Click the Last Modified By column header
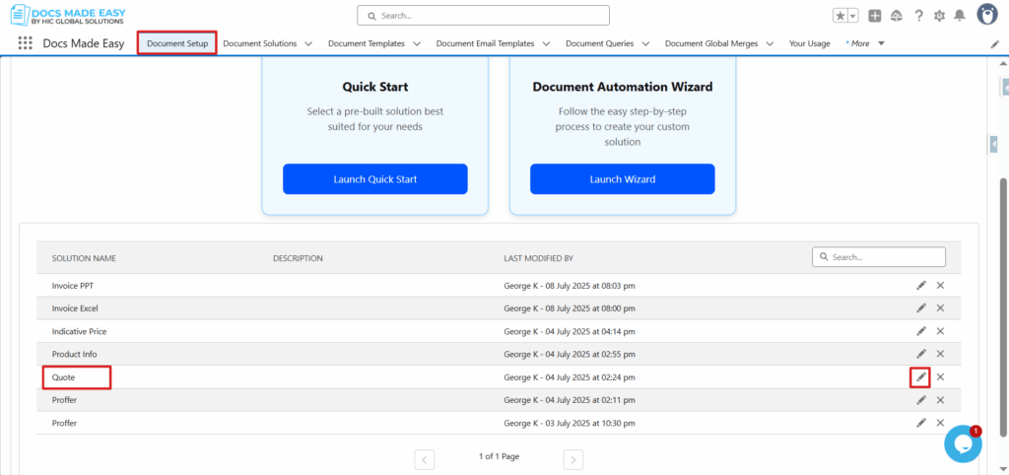 (538, 258)
